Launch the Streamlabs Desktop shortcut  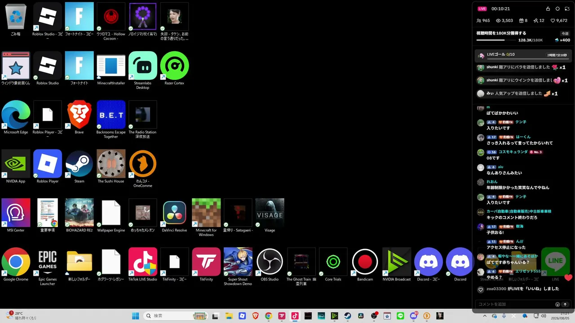(x=143, y=70)
